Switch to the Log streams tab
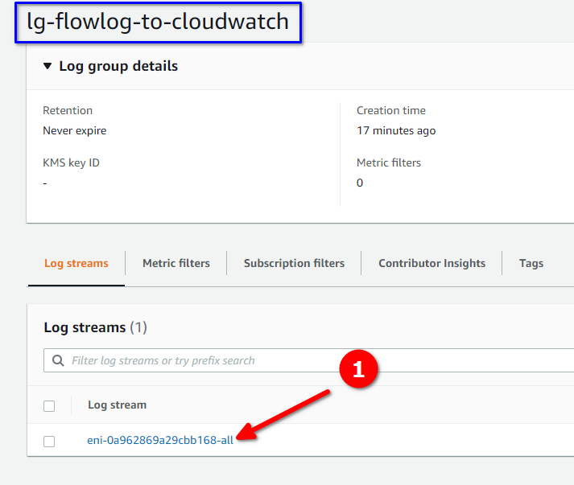Viewport: 574px width, 485px height. [76, 263]
